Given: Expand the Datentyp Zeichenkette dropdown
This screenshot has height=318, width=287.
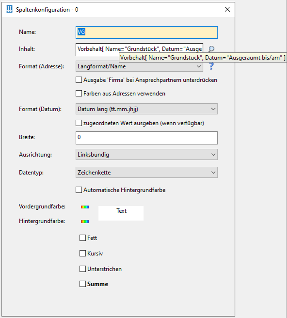Looking at the screenshot, I should tap(146, 173).
